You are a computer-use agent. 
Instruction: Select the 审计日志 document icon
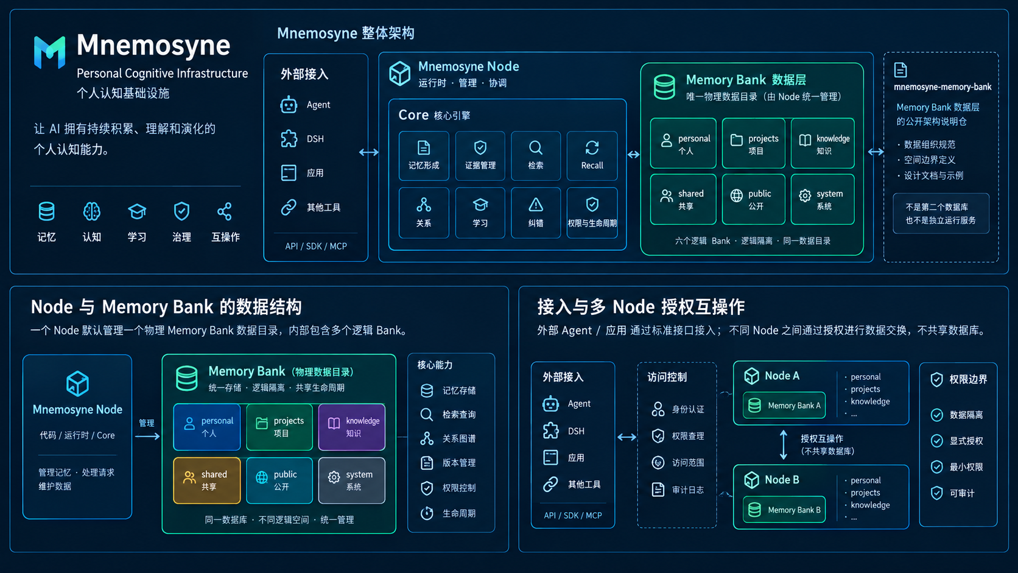[658, 490]
